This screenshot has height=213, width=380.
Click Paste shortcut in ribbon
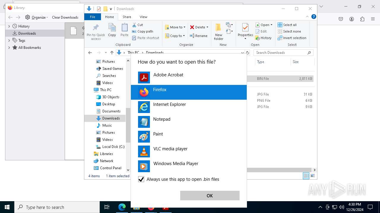[146, 38]
